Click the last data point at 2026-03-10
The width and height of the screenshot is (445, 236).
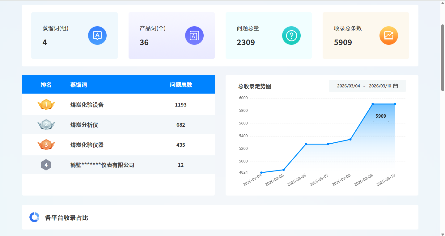click(395, 104)
